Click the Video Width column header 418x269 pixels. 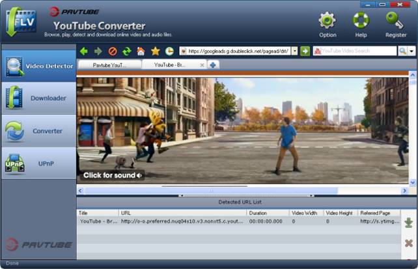click(306, 213)
